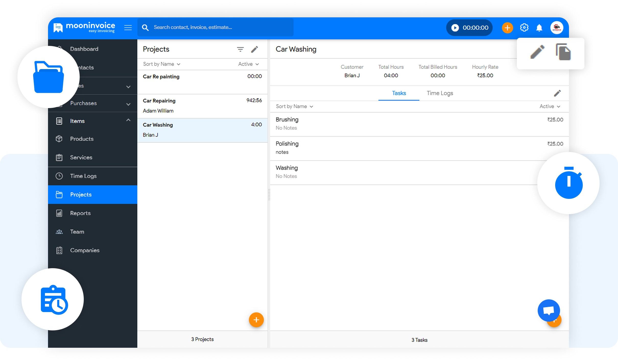The image size is (618, 361).
Task: Open Time Logs from the sidebar
Action: pyautogui.click(x=83, y=176)
